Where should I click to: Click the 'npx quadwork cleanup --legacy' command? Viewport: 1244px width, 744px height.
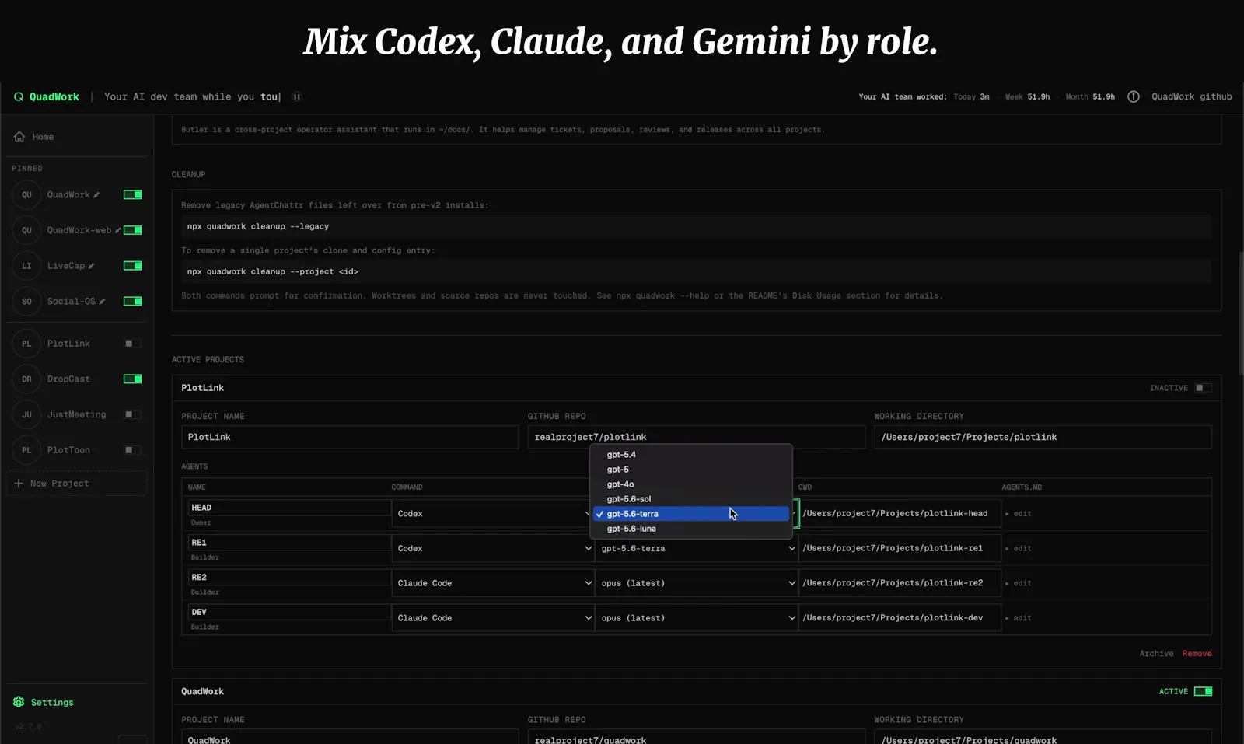(697, 227)
